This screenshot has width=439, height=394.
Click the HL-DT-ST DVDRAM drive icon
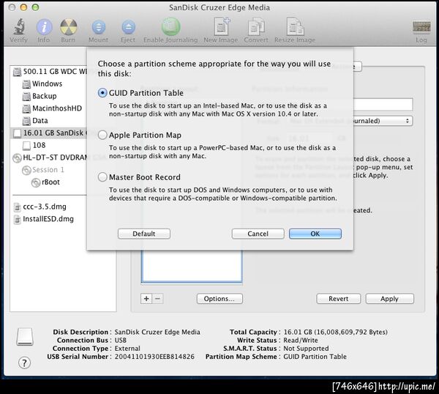point(17,158)
